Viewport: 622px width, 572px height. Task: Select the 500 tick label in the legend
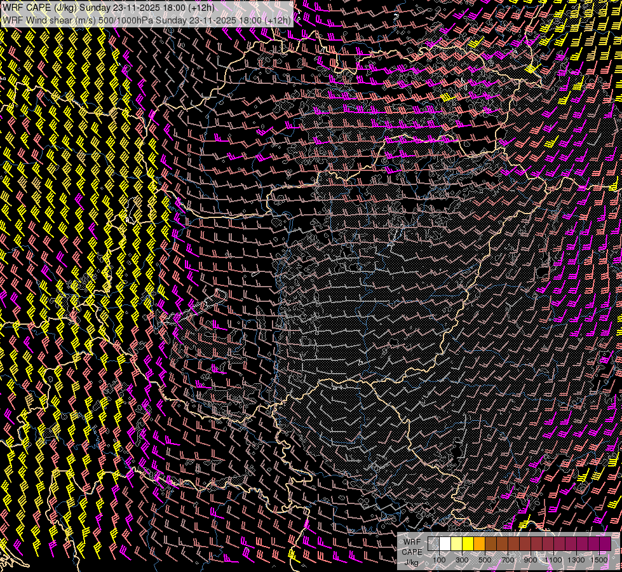[x=485, y=560]
